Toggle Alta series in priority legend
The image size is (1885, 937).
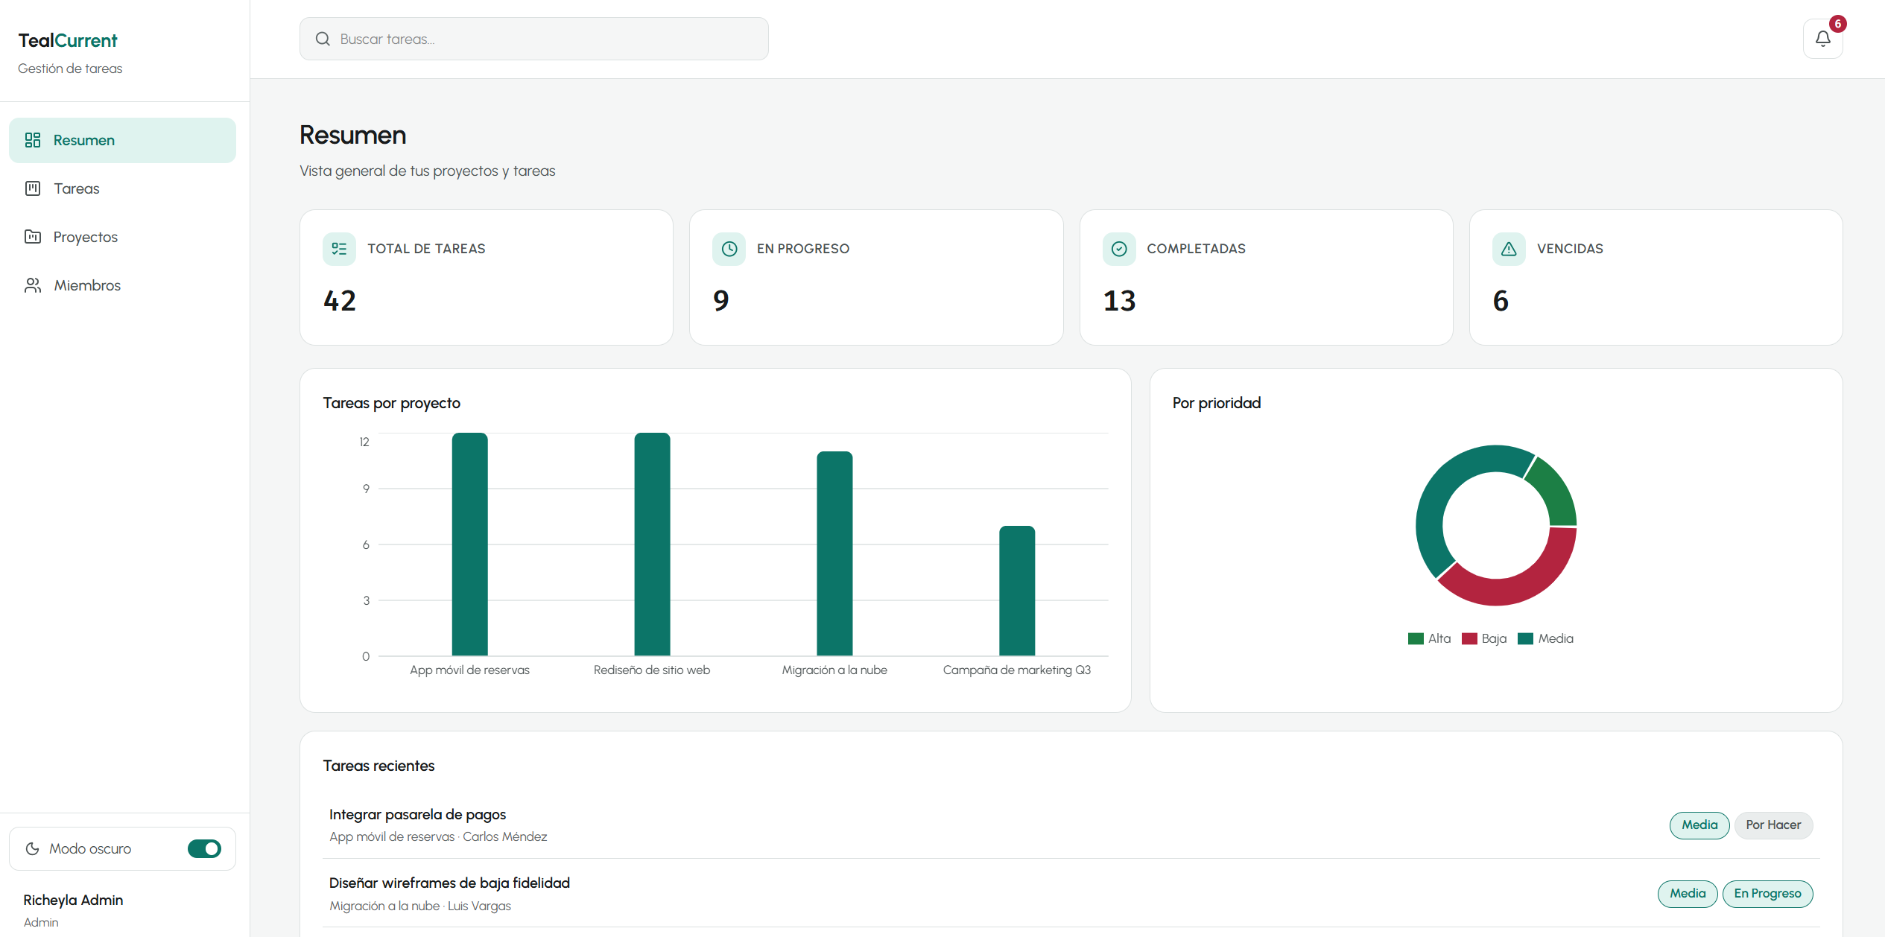coord(1429,638)
